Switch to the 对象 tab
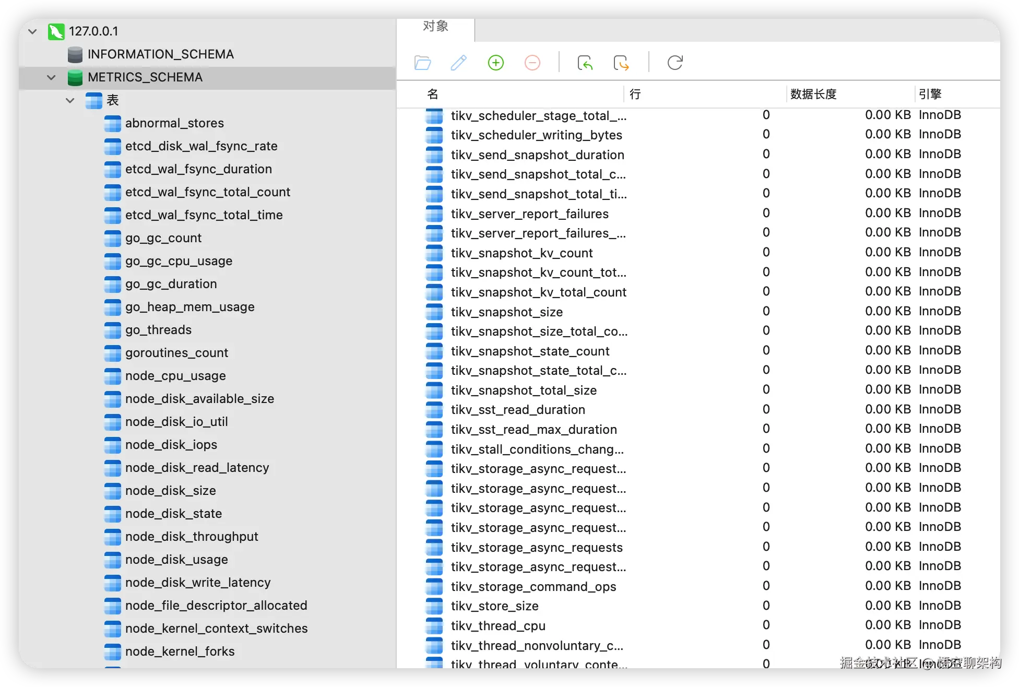Screen dimensions: 1019x687 pos(435,26)
